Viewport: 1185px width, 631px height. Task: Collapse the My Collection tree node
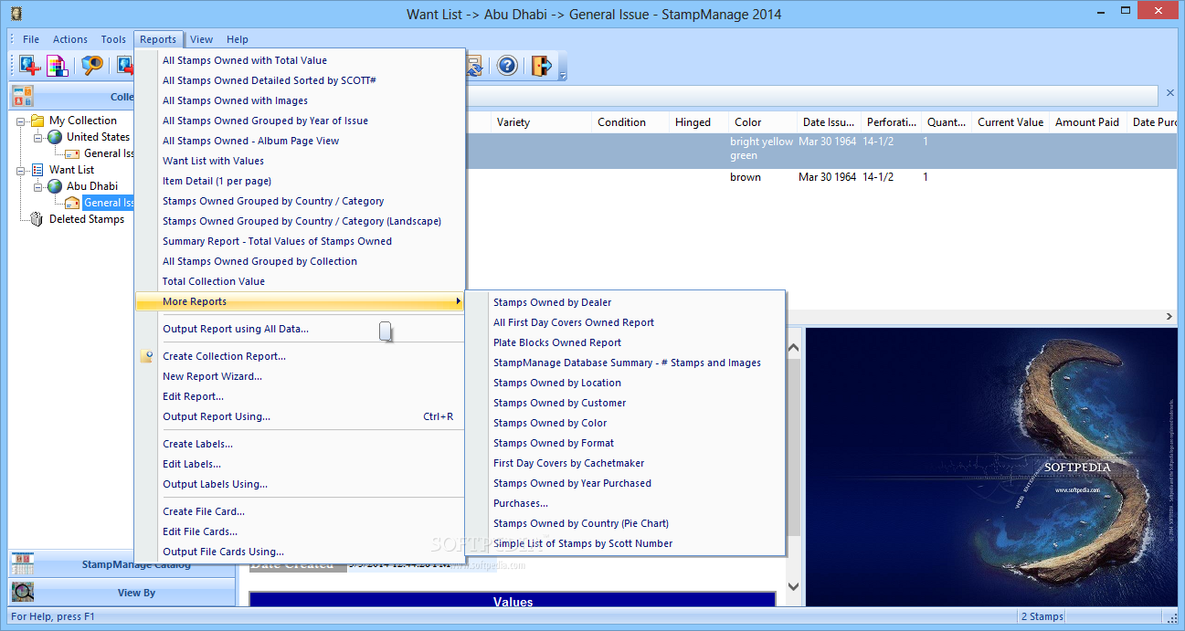tap(22, 121)
